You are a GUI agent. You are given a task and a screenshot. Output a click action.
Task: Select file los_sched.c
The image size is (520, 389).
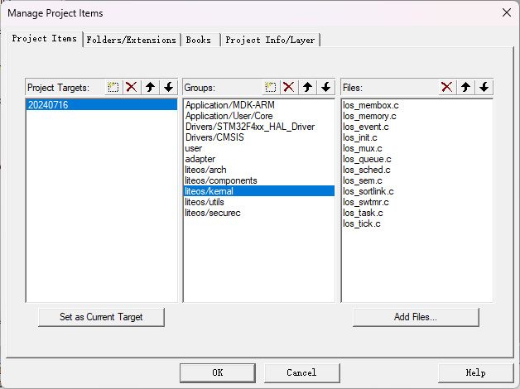(416, 170)
